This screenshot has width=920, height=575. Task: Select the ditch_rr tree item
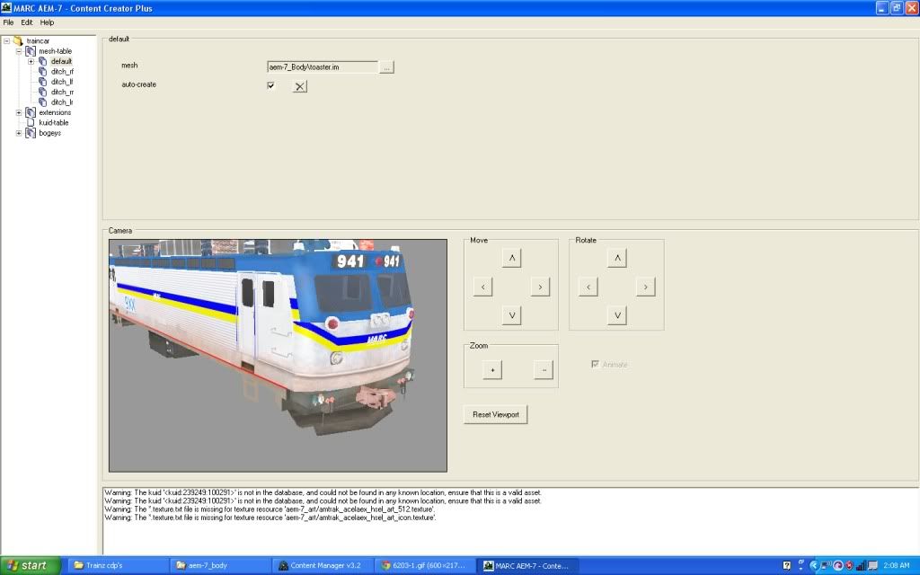point(62,93)
